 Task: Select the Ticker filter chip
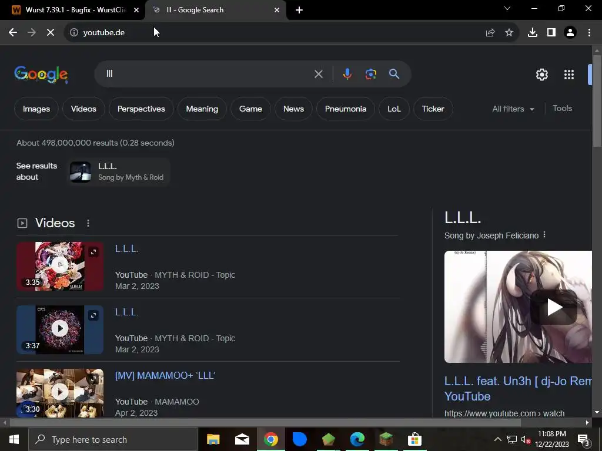(x=433, y=109)
